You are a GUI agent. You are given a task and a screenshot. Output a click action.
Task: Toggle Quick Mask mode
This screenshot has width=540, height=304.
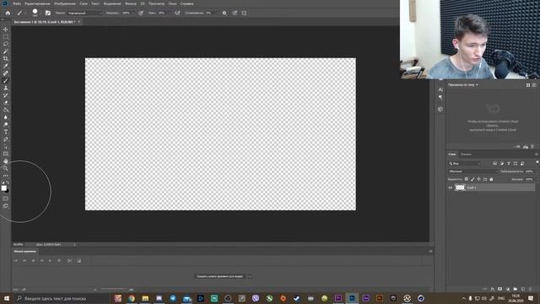6,198
